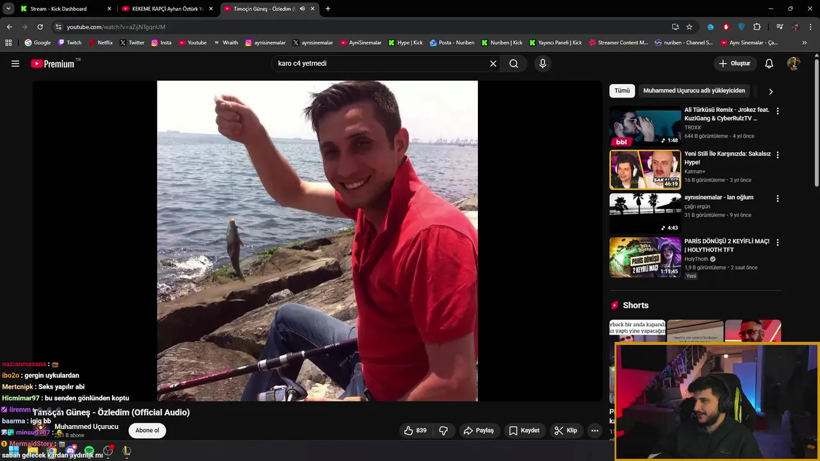Subscribe with the Abone ol button
This screenshot has height=461, width=820.
click(x=147, y=430)
